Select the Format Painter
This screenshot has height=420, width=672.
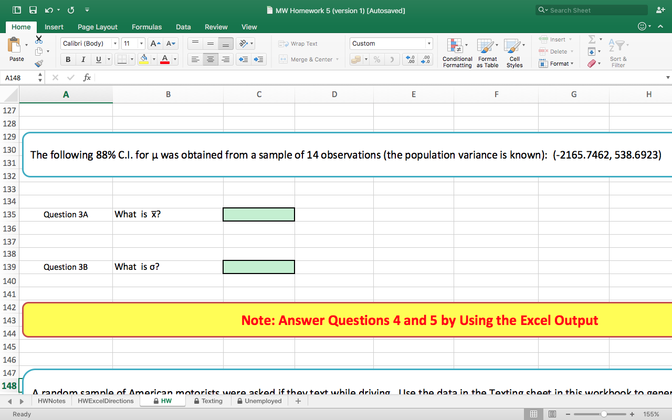pos(39,63)
